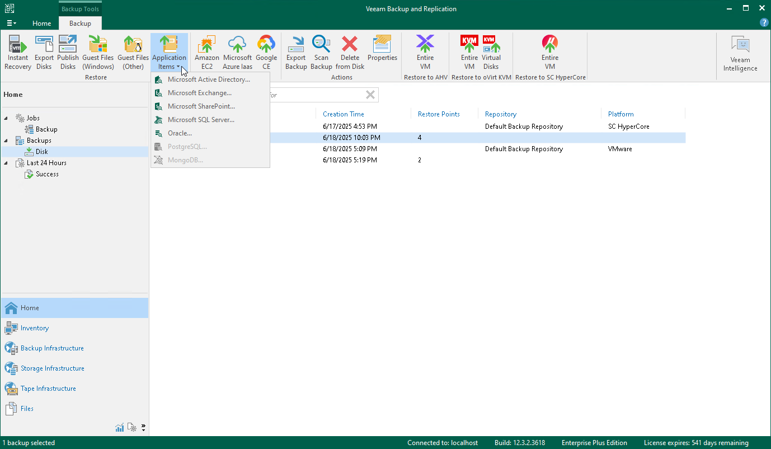The height and width of the screenshot is (449, 771).
Task: Open the main hamburger menu
Action: (x=11, y=24)
